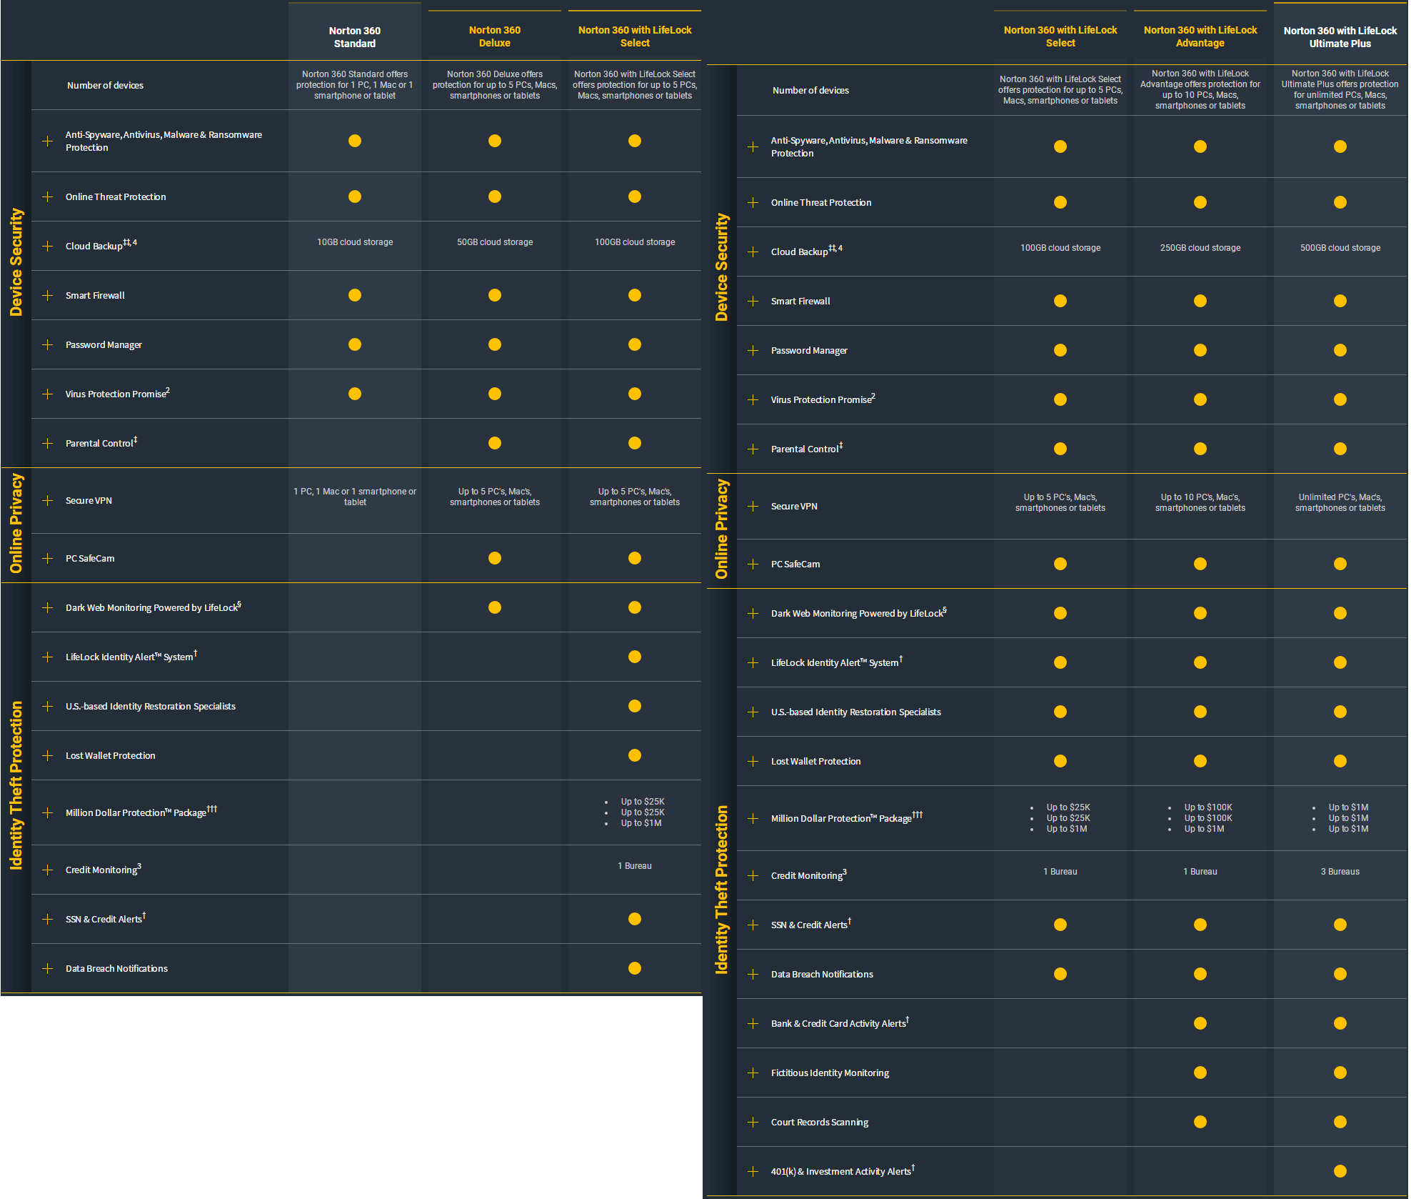The image size is (1411, 1199).
Task: Select the LifeLock Advantage column tab
Action: pos(1200,36)
